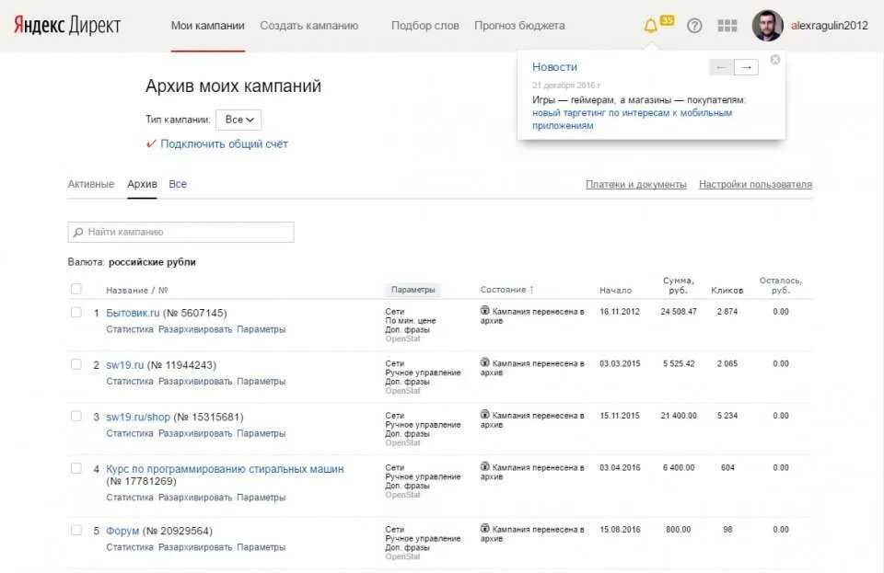884x573 pixels.
Task: Click the alexragulin2012 username
Action: [830, 26]
